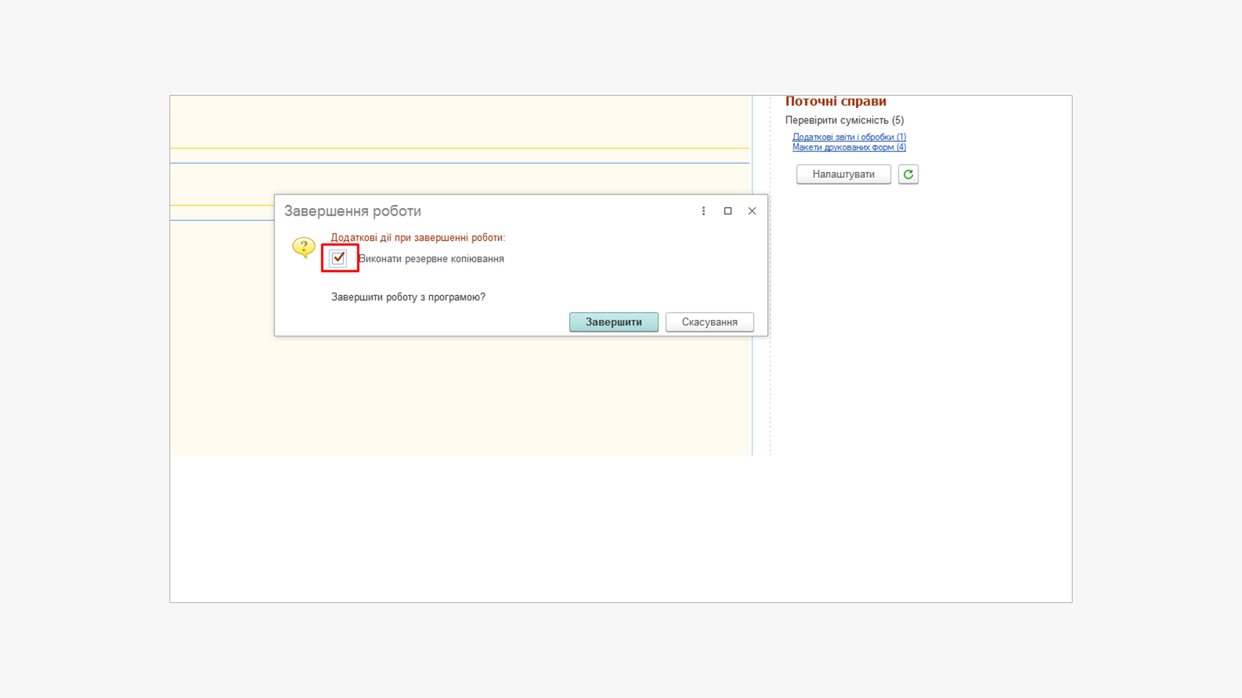1242x698 pixels.
Task: Open the dialog's three-dot more actions menu
Action: [x=703, y=211]
